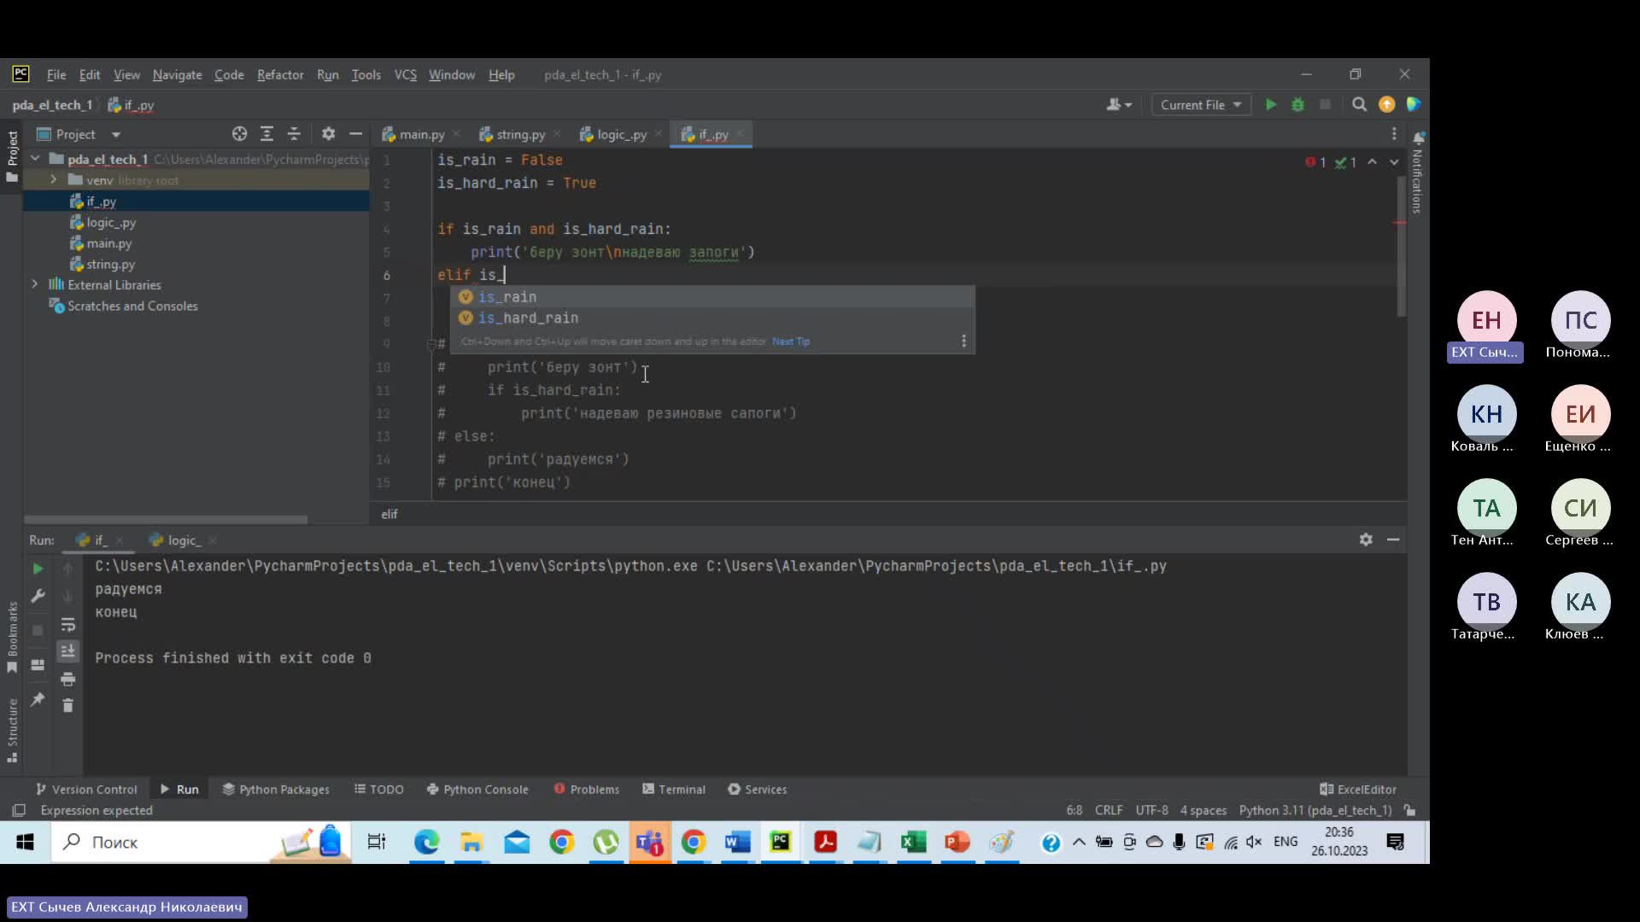Screen dimensions: 1640x922
Task: Open Python Console tool window
Action: 477,789
